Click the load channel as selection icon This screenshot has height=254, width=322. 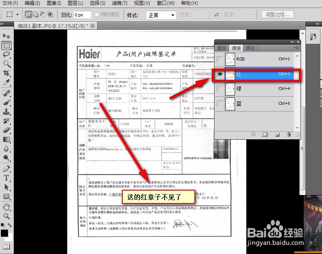click(254, 134)
